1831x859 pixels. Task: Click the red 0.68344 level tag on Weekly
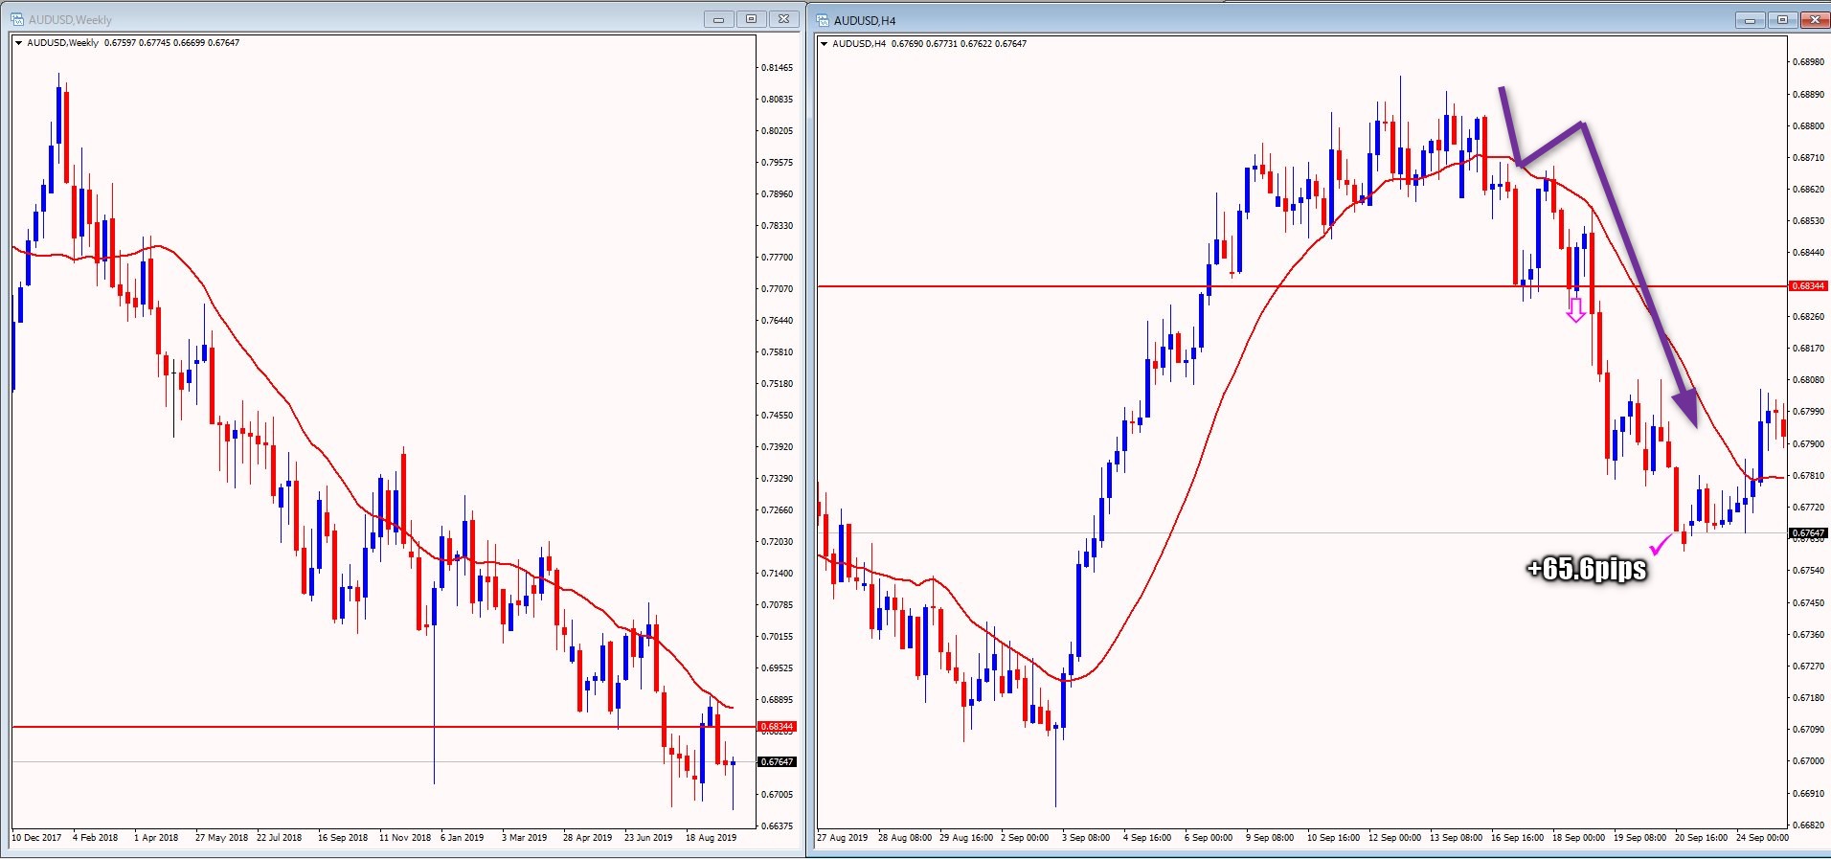pyautogui.click(x=777, y=727)
